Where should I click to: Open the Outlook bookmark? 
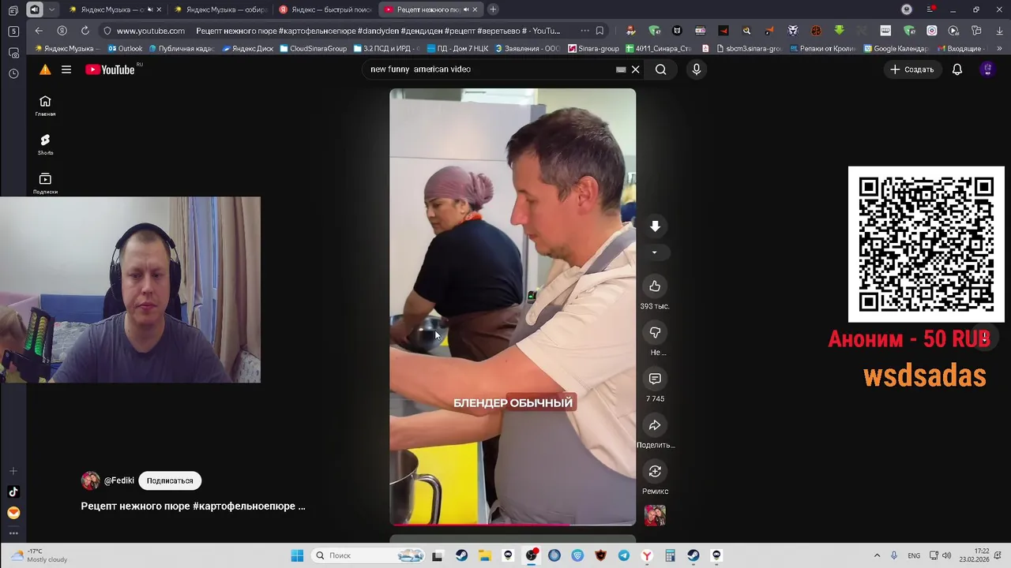click(125, 49)
